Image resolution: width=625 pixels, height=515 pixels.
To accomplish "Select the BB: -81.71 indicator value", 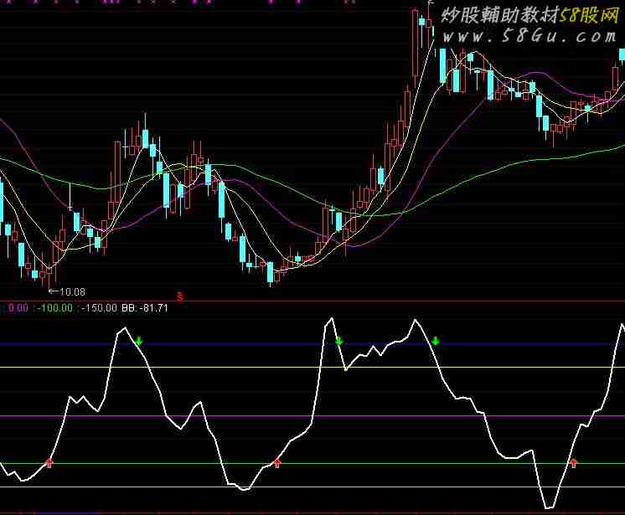I will 145,308.
